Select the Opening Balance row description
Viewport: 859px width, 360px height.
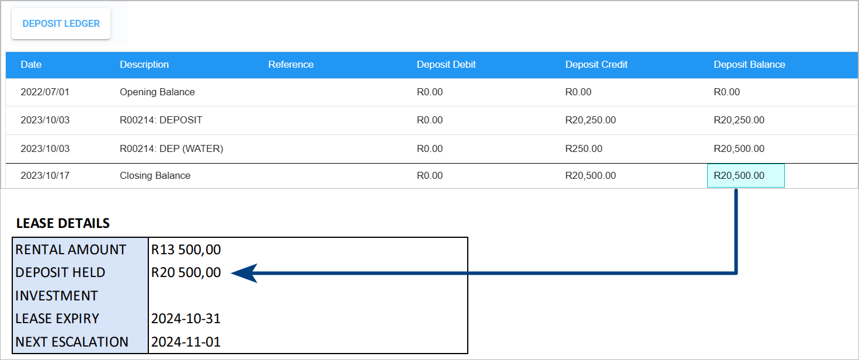point(157,92)
